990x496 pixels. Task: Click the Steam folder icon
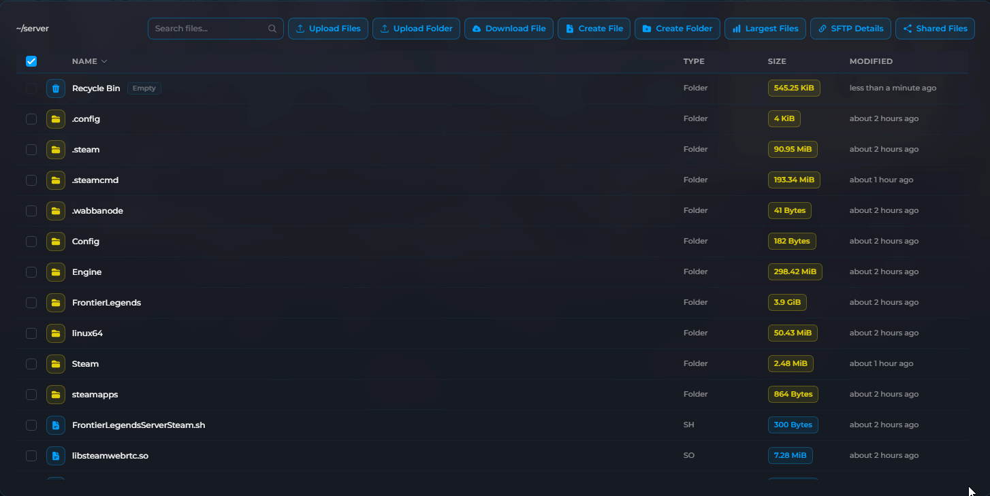(x=56, y=364)
